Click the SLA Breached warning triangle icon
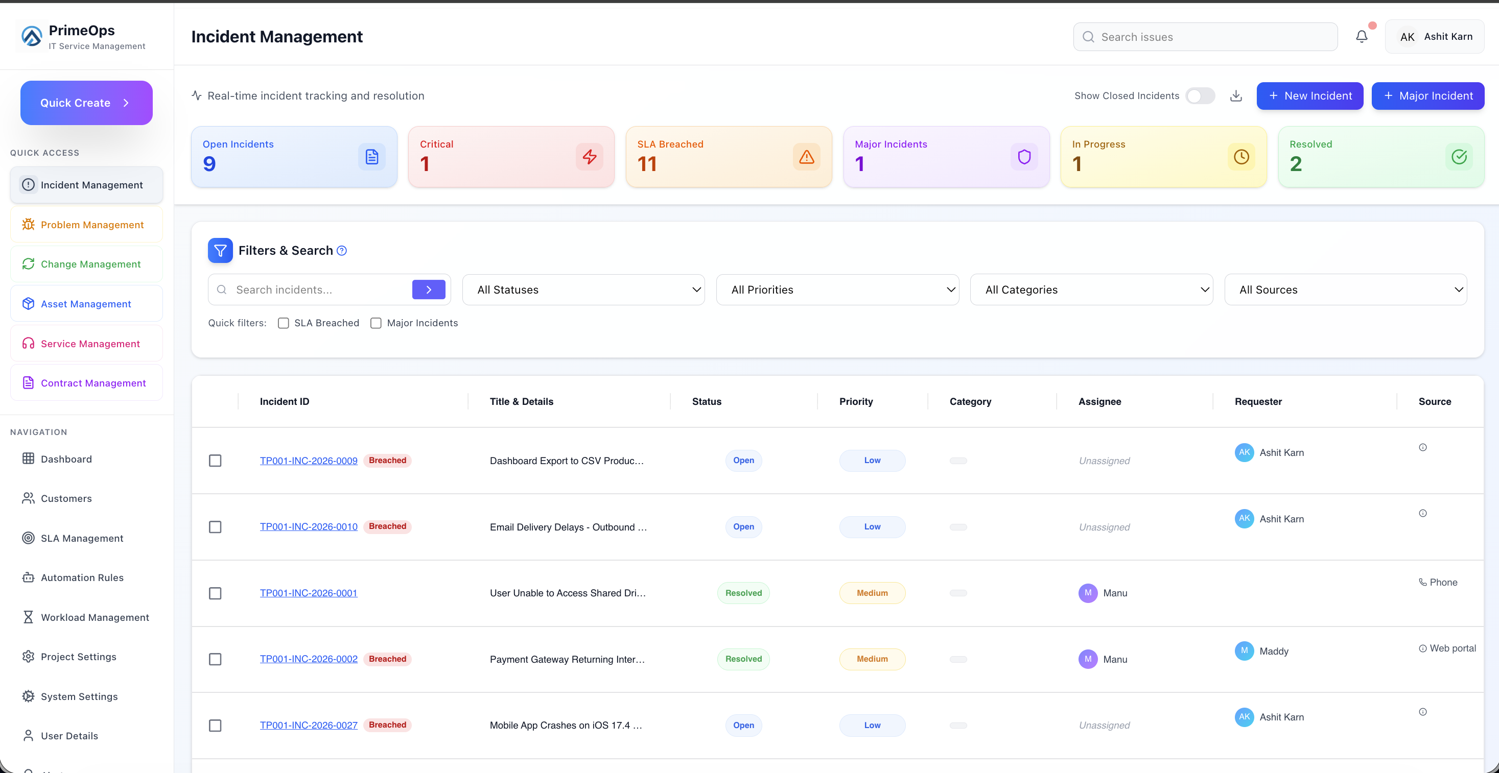Image resolution: width=1499 pixels, height=773 pixels. [806, 157]
